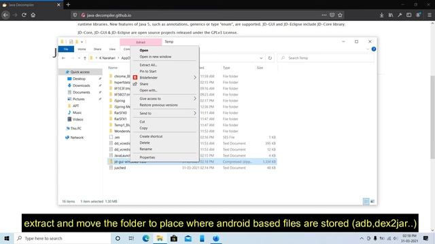
Task: Click Explorer back arrow
Action: click(63, 58)
